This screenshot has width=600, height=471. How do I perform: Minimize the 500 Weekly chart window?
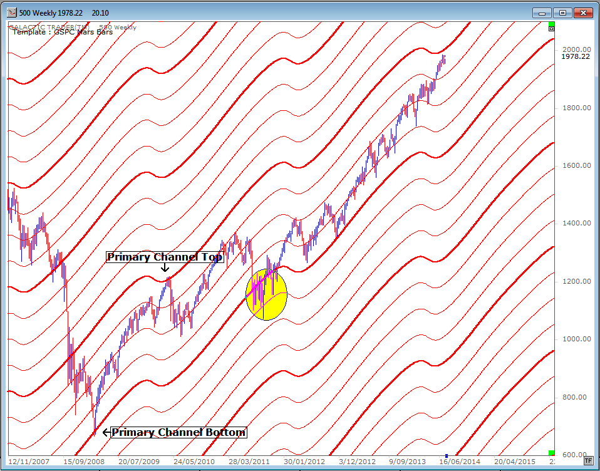click(x=542, y=13)
